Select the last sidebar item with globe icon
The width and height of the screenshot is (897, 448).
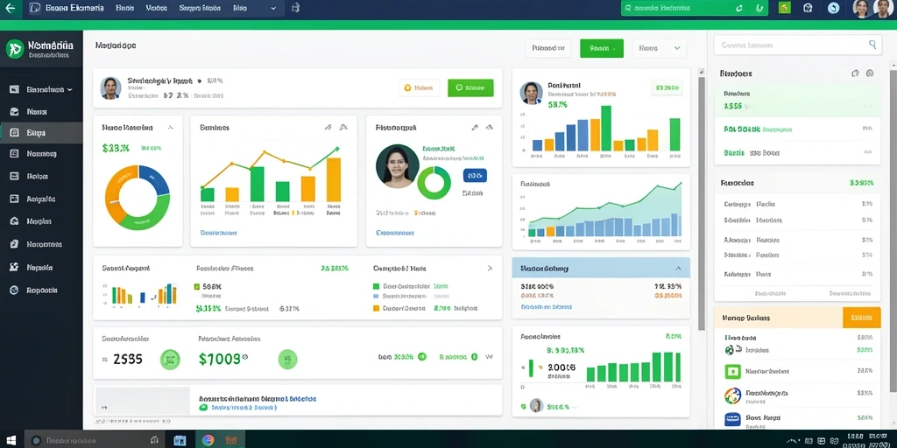[41, 290]
